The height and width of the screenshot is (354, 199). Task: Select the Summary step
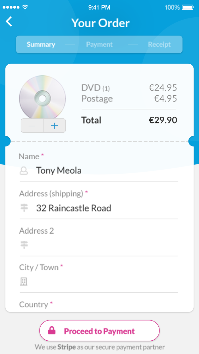coord(41,44)
